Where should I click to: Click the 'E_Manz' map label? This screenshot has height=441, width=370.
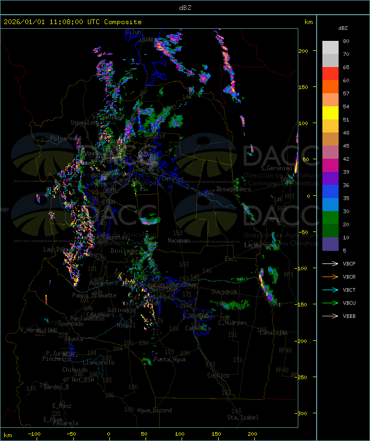point(62,406)
